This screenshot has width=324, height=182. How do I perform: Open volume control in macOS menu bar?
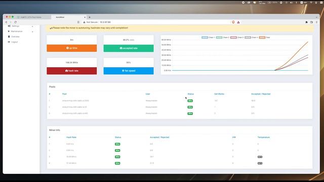coord(291,3)
